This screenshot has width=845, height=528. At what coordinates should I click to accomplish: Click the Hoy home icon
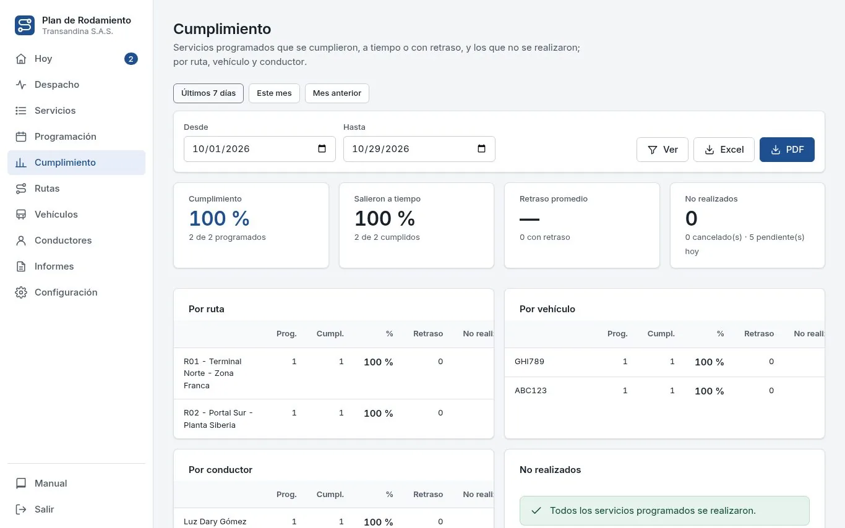coord(21,59)
